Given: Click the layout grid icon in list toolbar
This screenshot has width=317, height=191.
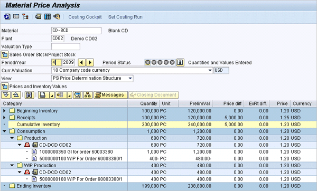Looking at the screenshot, I should tap(61, 94).
